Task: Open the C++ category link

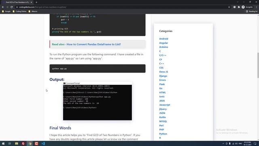Action: point(161,64)
